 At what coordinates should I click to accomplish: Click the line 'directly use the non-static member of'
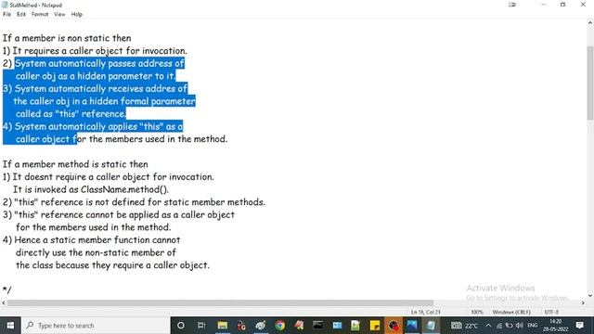click(96, 252)
